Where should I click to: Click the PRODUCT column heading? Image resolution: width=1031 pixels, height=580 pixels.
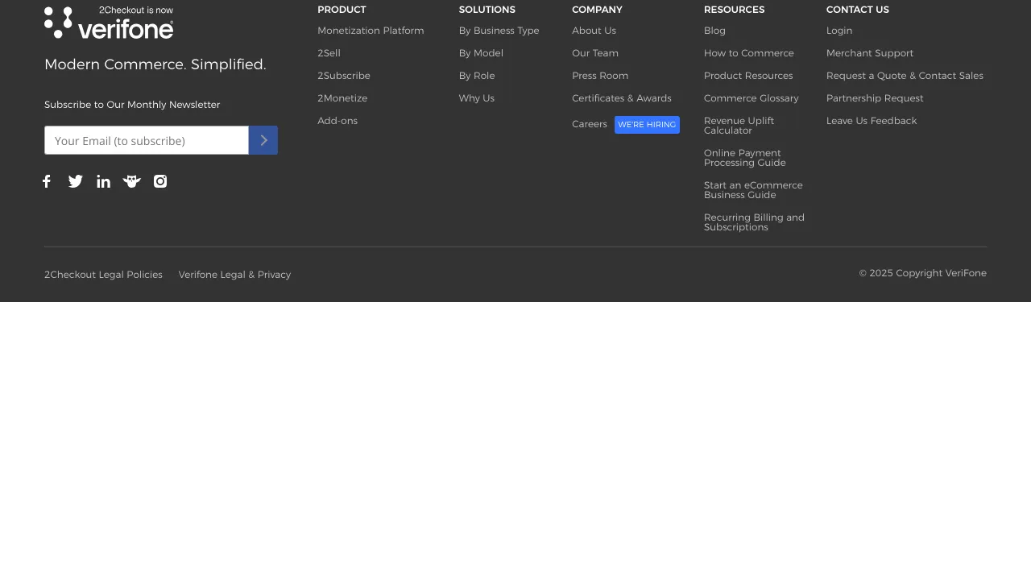(x=342, y=10)
